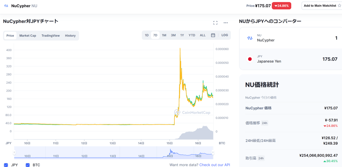Uncheck the JPY series checkbox
The width and height of the screenshot is (342, 167).
click(6, 165)
